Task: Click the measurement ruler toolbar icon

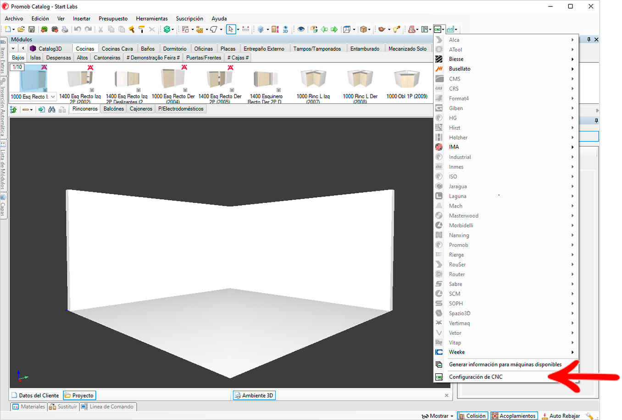Action: 245,29
